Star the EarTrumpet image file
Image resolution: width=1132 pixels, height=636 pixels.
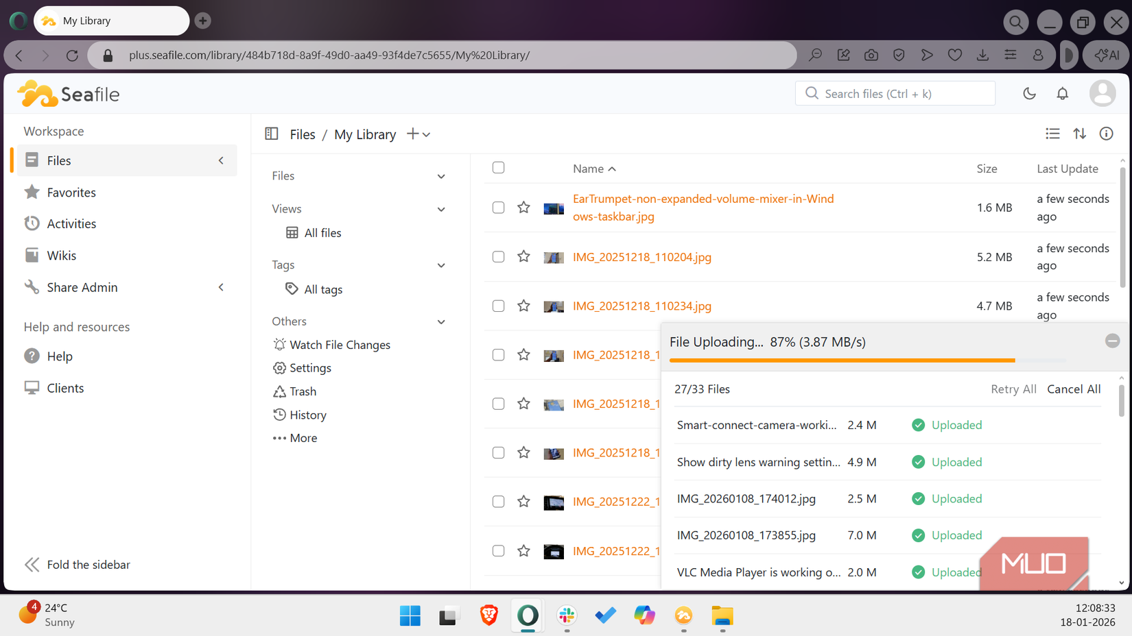pyautogui.click(x=523, y=207)
